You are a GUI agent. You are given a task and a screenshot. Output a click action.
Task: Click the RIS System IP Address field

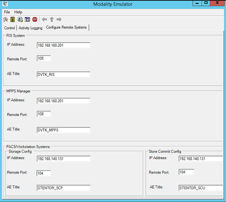[63, 46]
